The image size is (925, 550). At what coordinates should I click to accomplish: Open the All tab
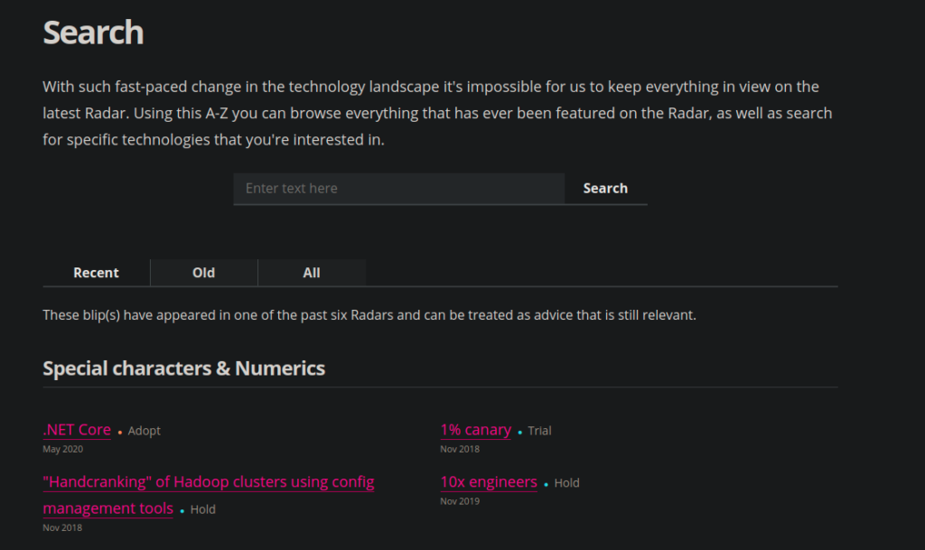(x=312, y=273)
